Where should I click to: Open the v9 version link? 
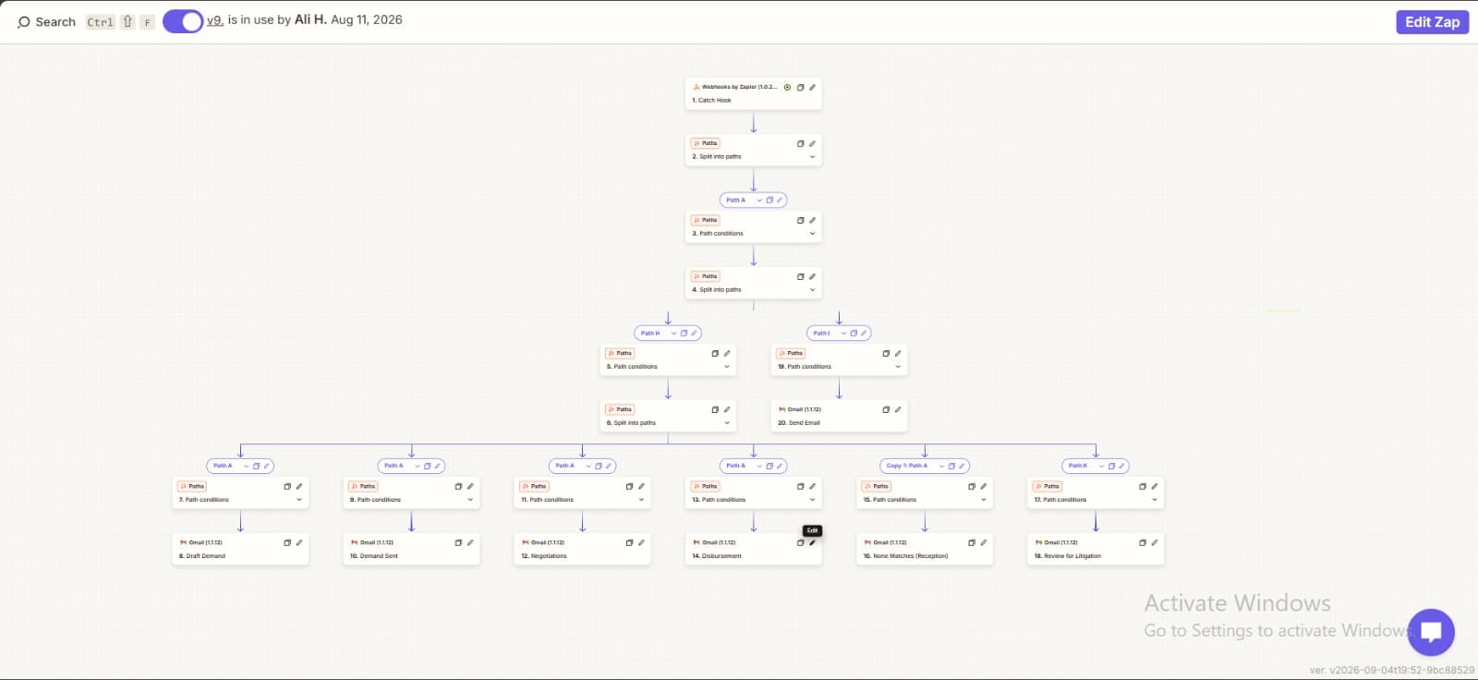click(x=215, y=19)
